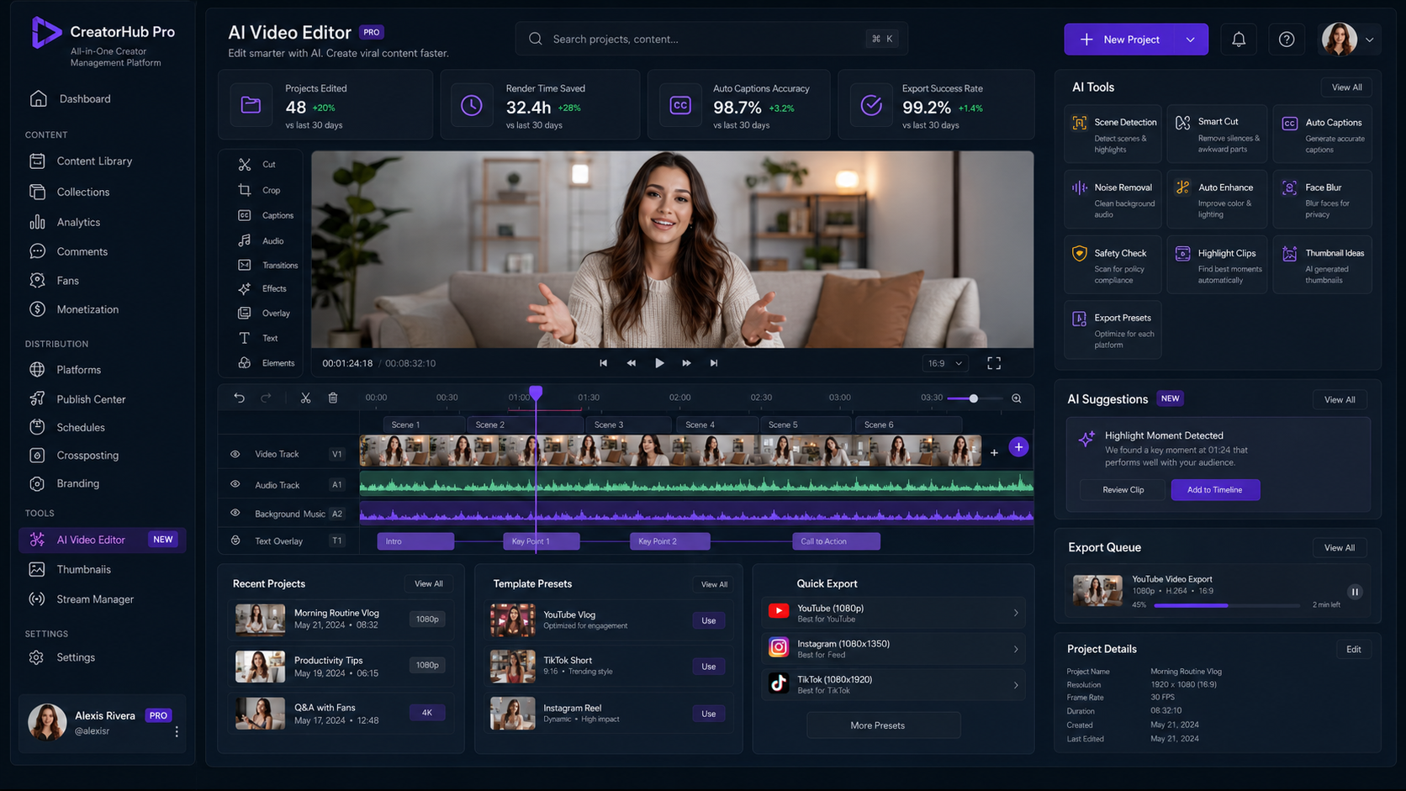Click the timeline zoom magnifier icon
Image resolution: width=1406 pixels, height=791 pixels.
1017,398
